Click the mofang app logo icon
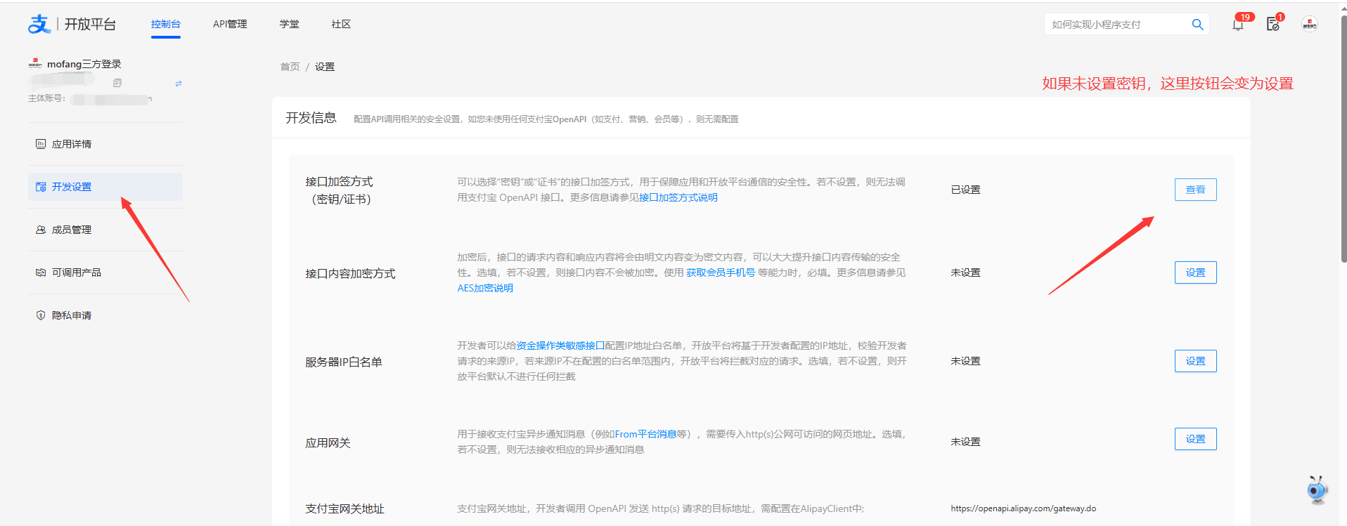The width and height of the screenshot is (1347, 526). (35, 64)
